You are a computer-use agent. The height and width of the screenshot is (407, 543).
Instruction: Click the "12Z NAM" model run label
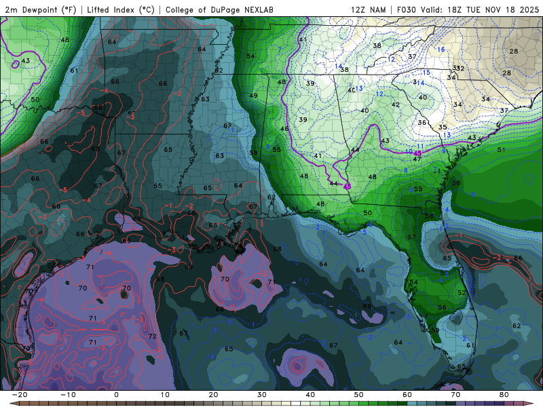click(369, 9)
